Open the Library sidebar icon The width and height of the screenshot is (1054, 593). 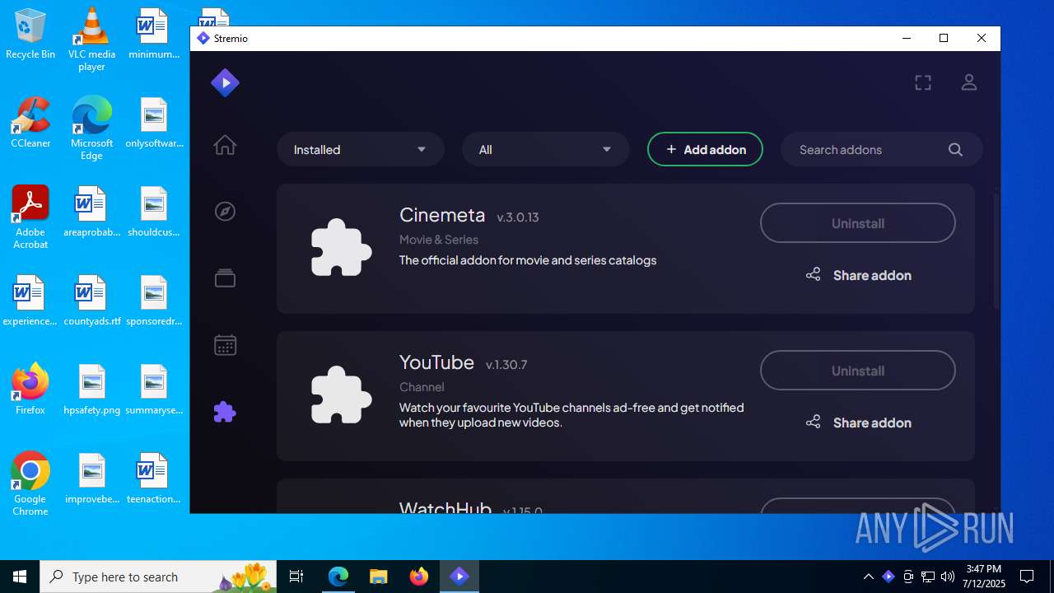[225, 278]
